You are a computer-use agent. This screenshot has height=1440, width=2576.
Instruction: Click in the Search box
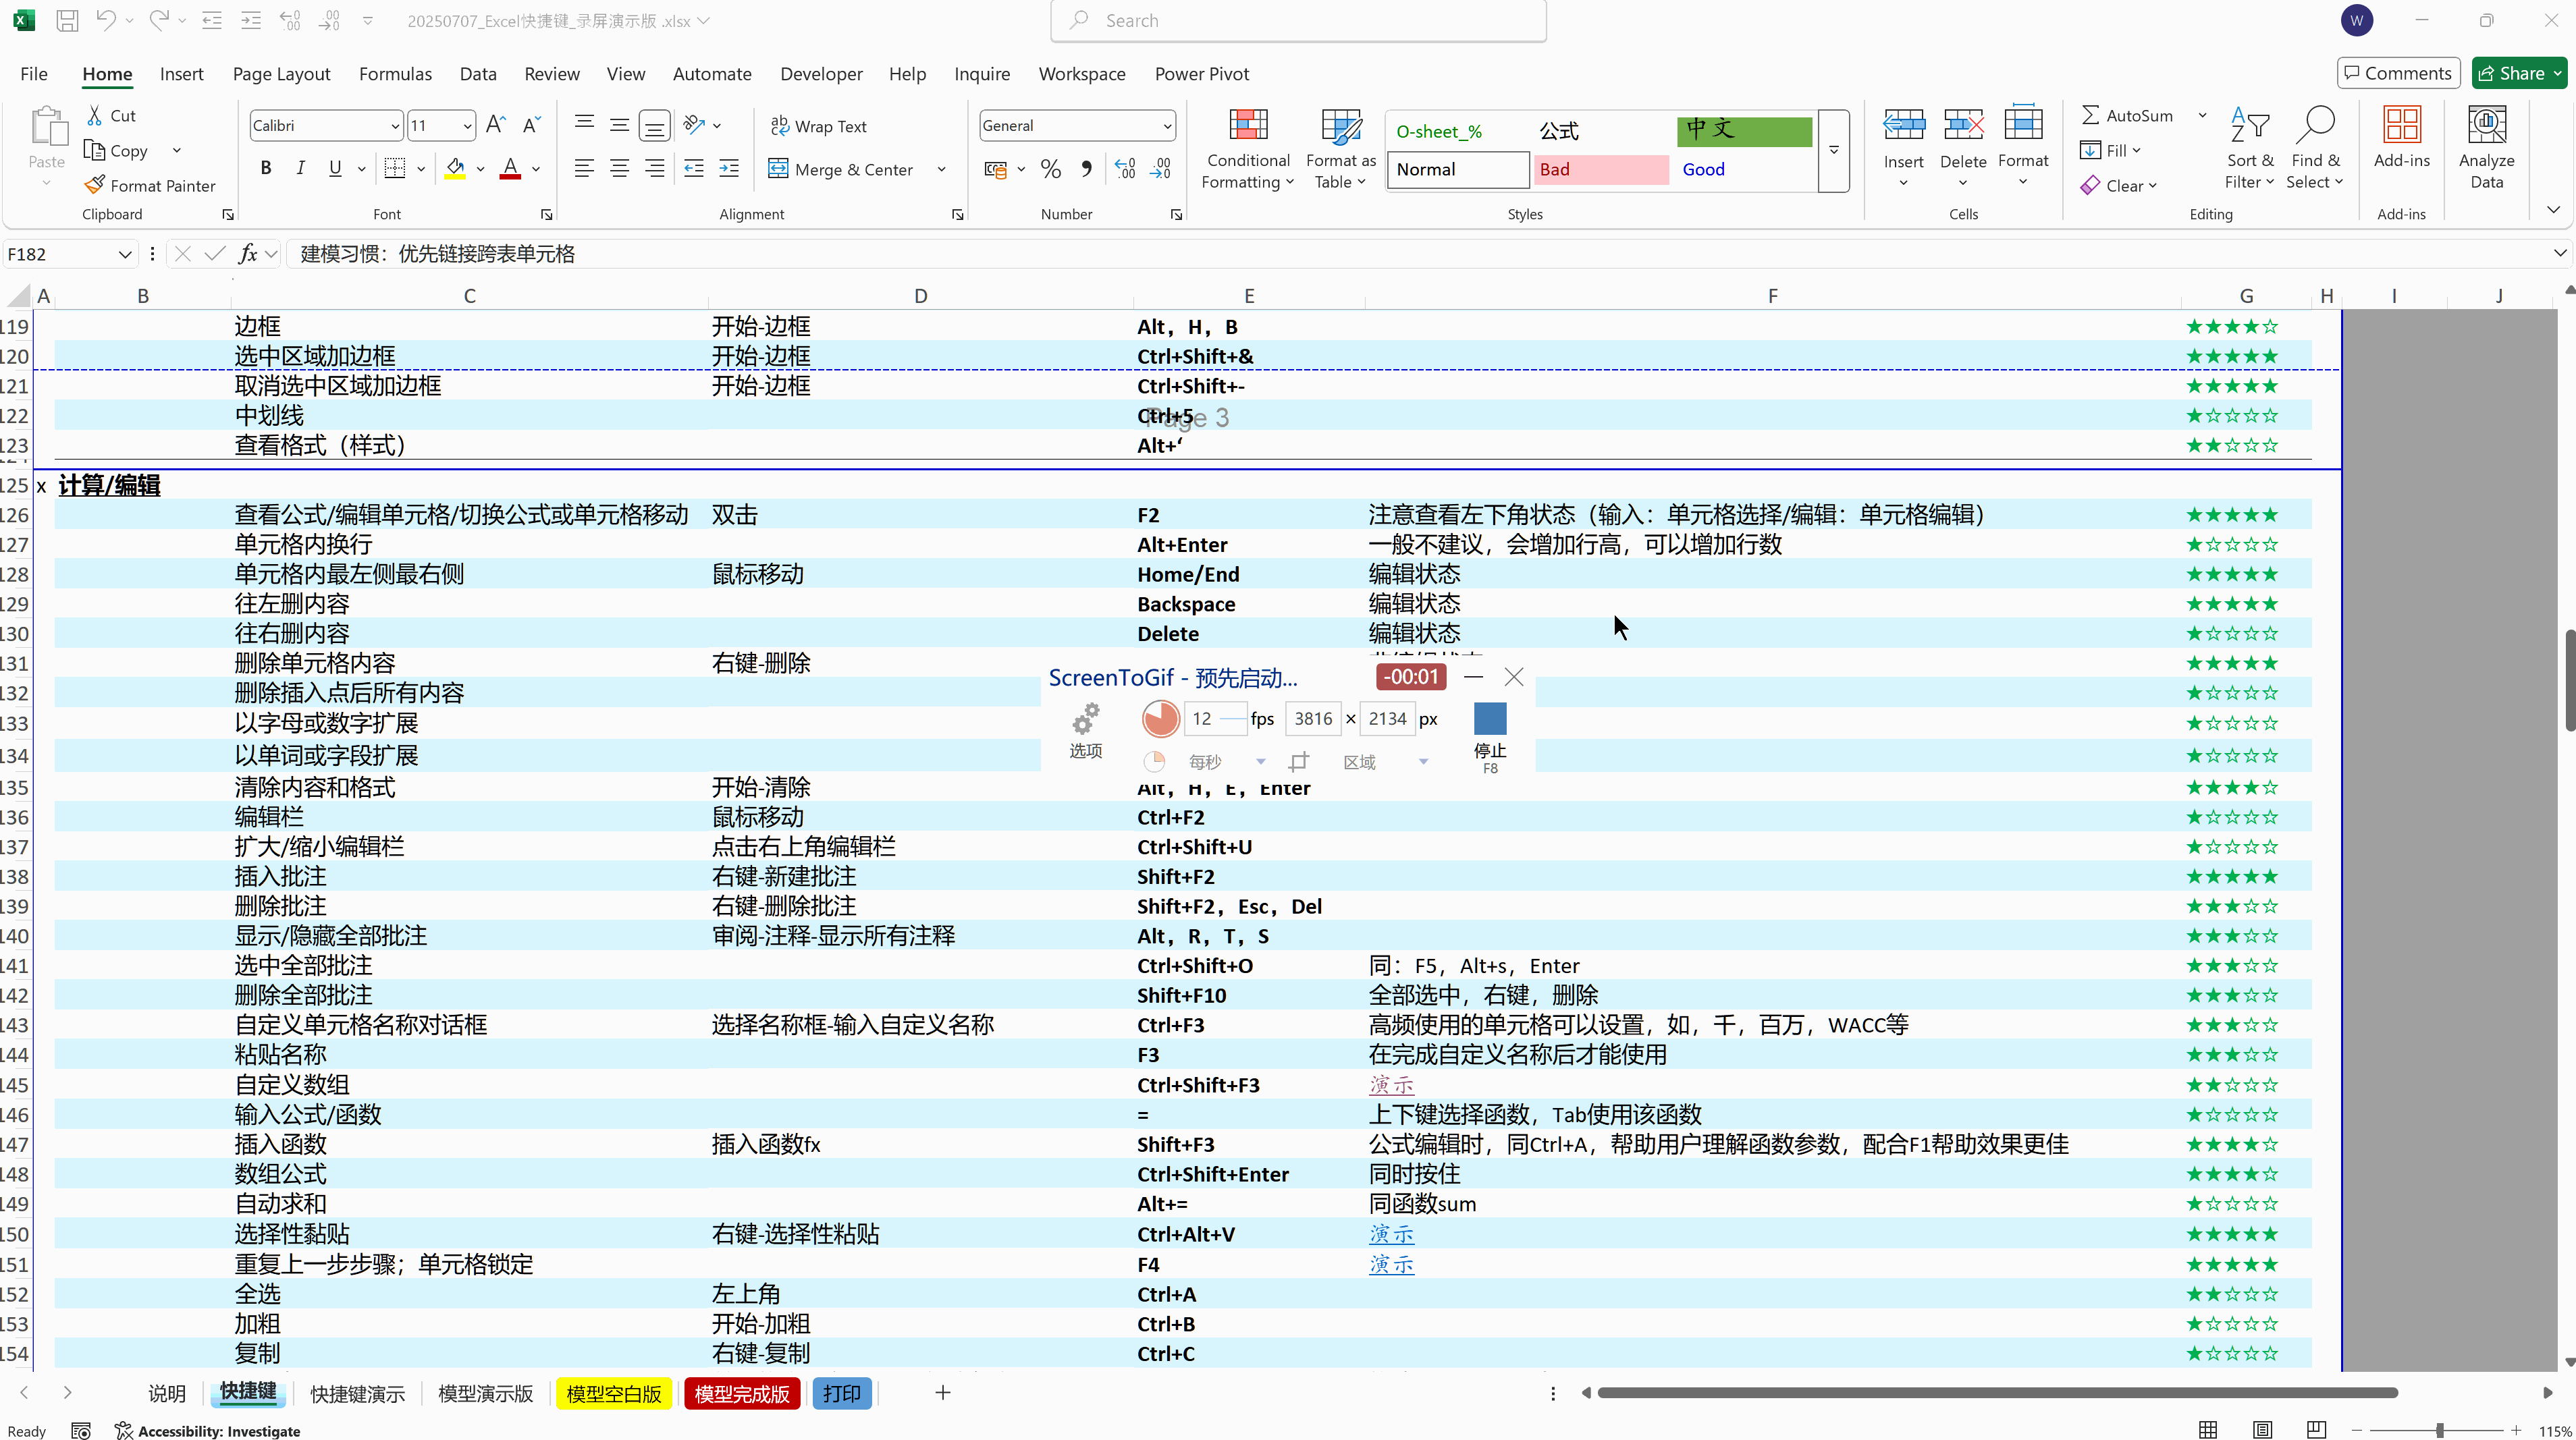click(1298, 20)
